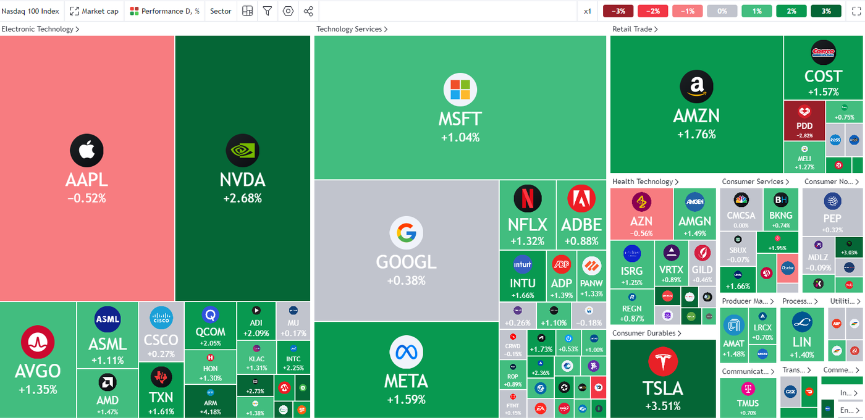Toggle the 3% legend filter

point(825,11)
